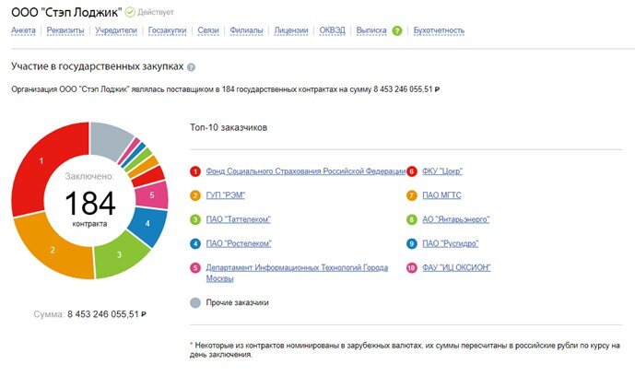
Task: Click the 184 контракта count in chart center
Action: 90,207
